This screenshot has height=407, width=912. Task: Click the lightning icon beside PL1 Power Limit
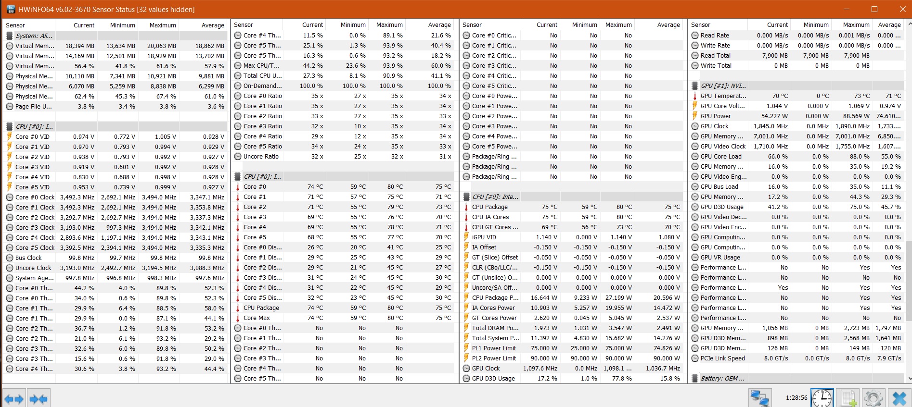coord(466,348)
